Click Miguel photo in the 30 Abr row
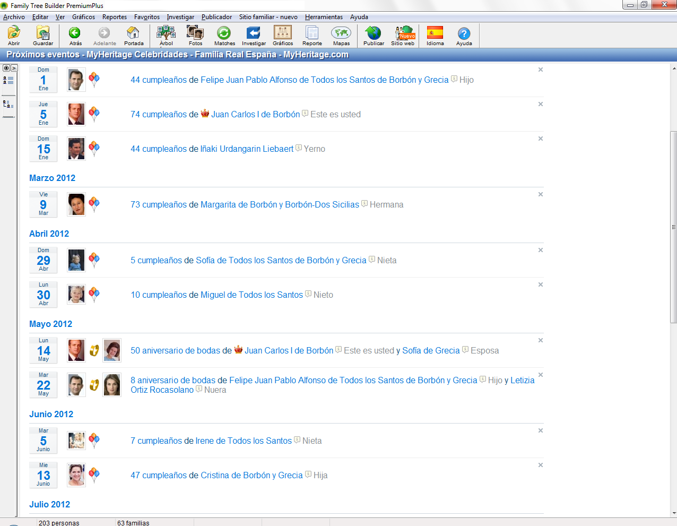 76,295
